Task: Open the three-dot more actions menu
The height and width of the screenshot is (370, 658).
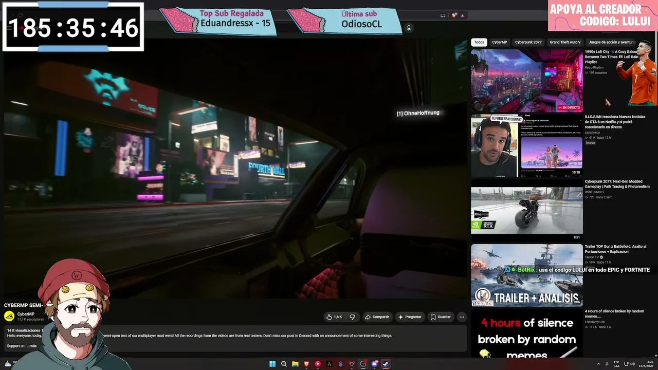Action: [x=462, y=317]
